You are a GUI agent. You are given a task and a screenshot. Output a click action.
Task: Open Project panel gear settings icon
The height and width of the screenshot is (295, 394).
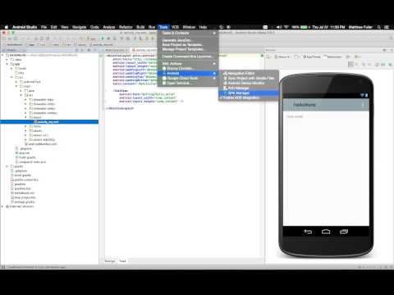click(89, 50)
